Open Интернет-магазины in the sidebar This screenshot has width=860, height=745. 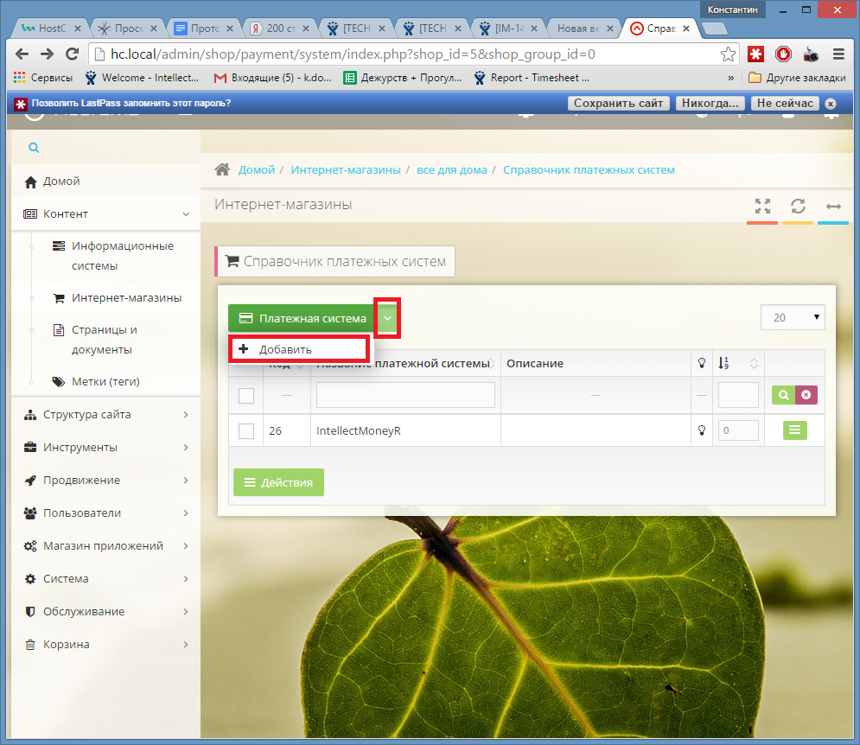tap(126, 298)
